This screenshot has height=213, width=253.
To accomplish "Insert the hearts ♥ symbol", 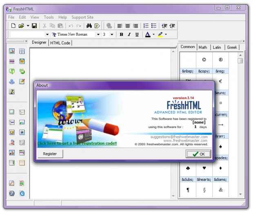I will tap(204, 168).
